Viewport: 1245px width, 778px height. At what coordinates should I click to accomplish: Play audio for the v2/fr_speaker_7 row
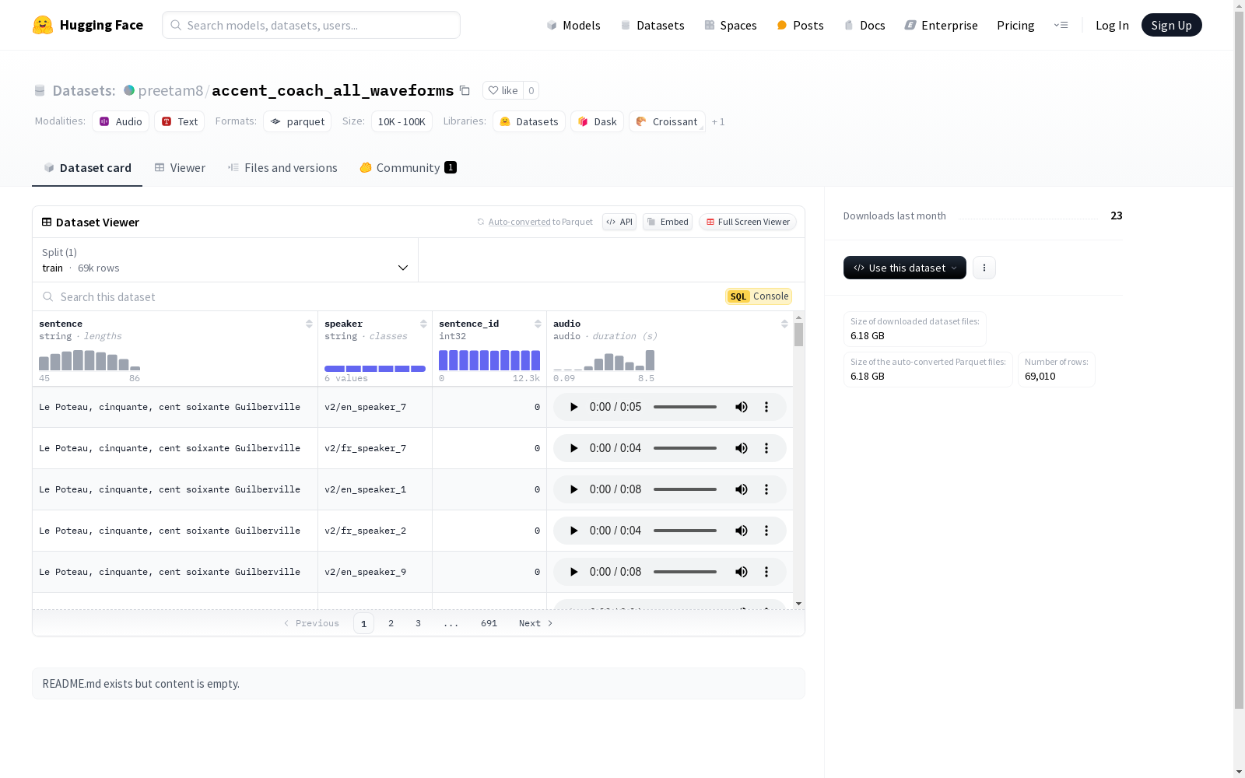[x=573, y=448]
